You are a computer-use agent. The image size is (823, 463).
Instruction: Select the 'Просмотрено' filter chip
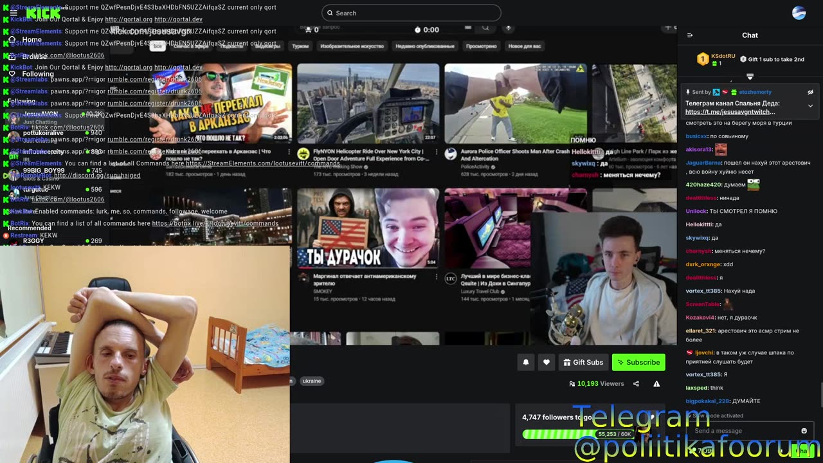(481, 46)
